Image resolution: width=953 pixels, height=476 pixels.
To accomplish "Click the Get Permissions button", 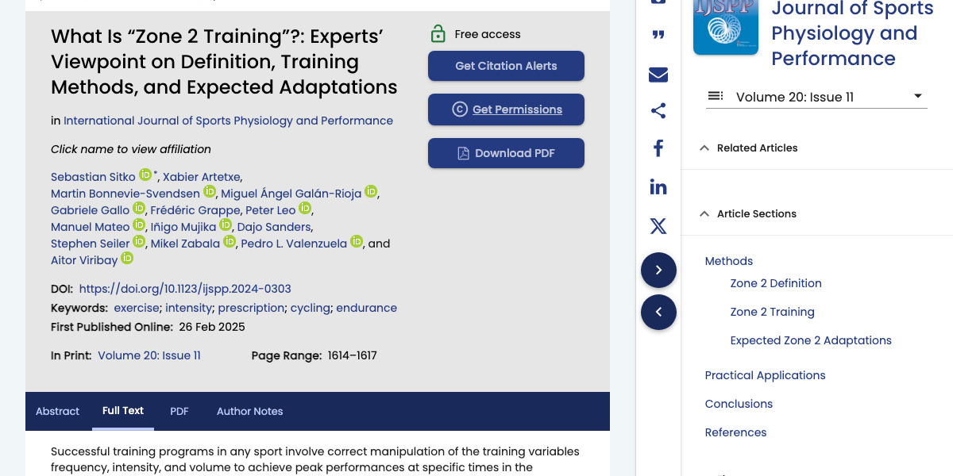I will click(x=506, y=109).
